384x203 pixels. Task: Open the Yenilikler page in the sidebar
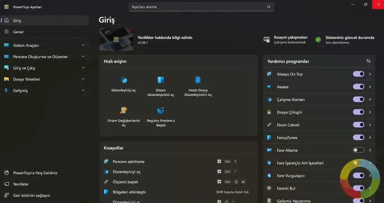[45, 184]
